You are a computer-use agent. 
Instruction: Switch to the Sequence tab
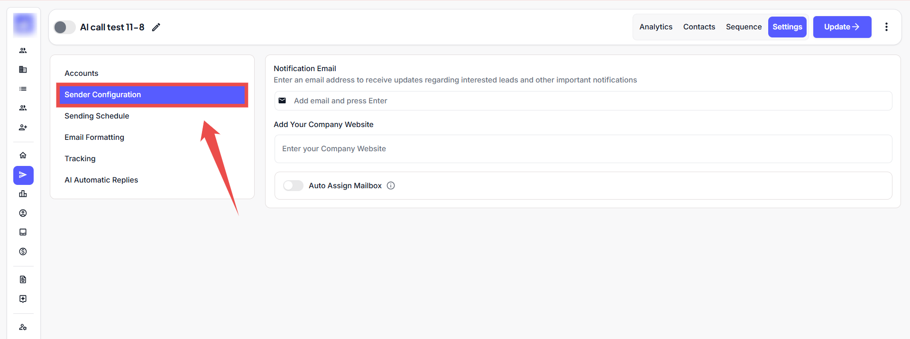[x=743, y=27]
